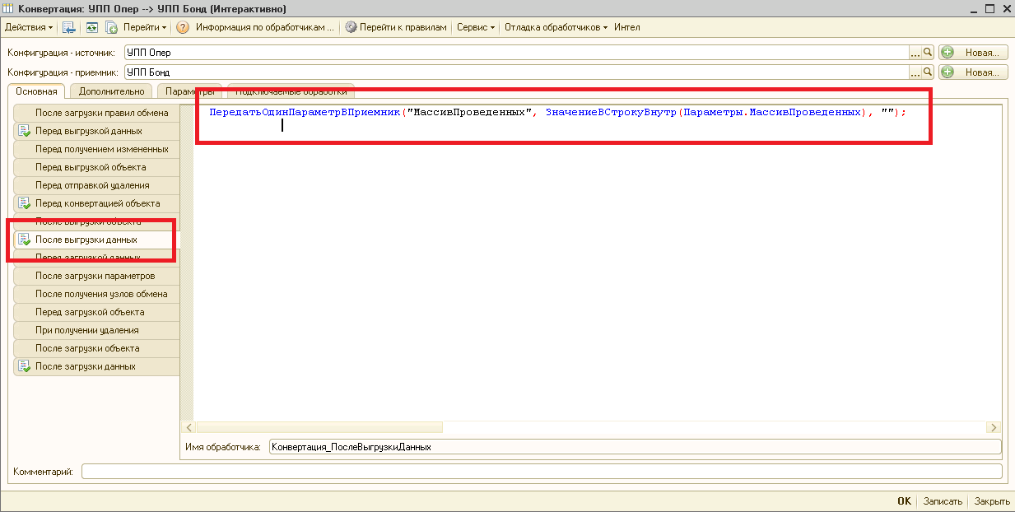Select the После загрузки правил обмена handler

tap(96, 113)
